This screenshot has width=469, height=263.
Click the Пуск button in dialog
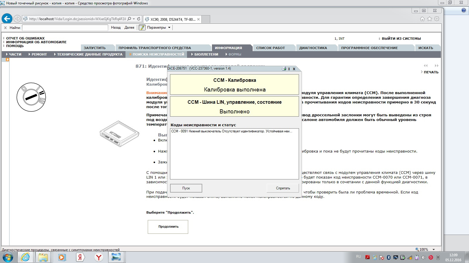(x=186, y=188)
